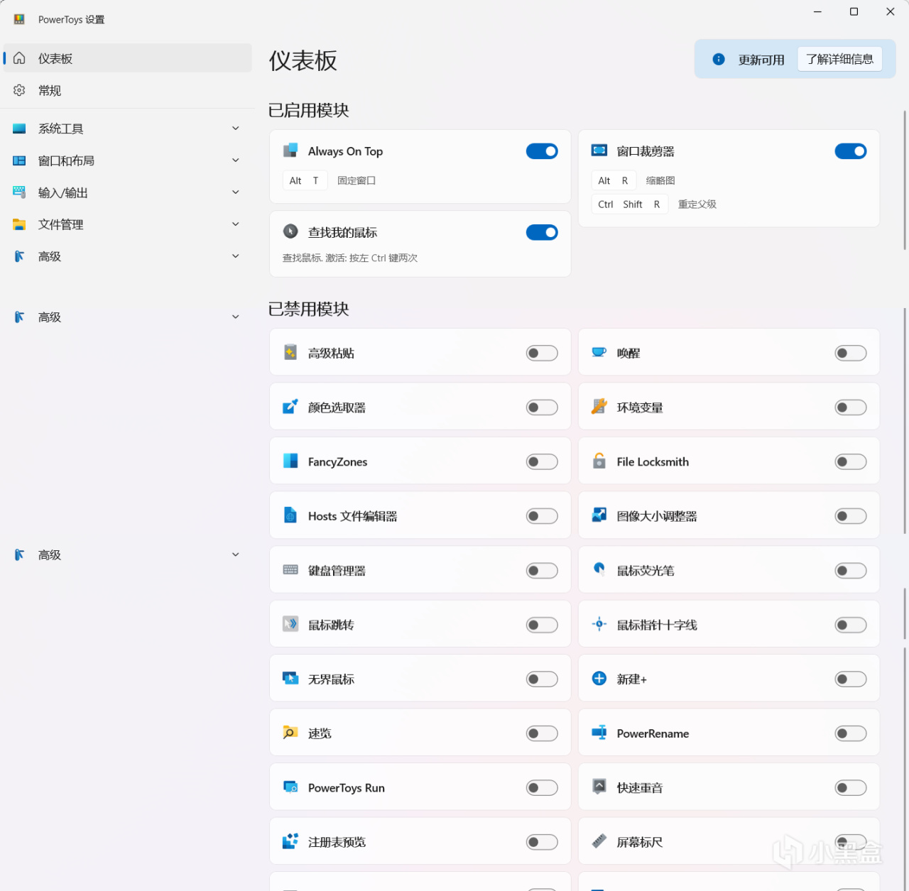Enable PowerToys Run with its switch
Screen dimensions: 909x891
pos(542,787)
